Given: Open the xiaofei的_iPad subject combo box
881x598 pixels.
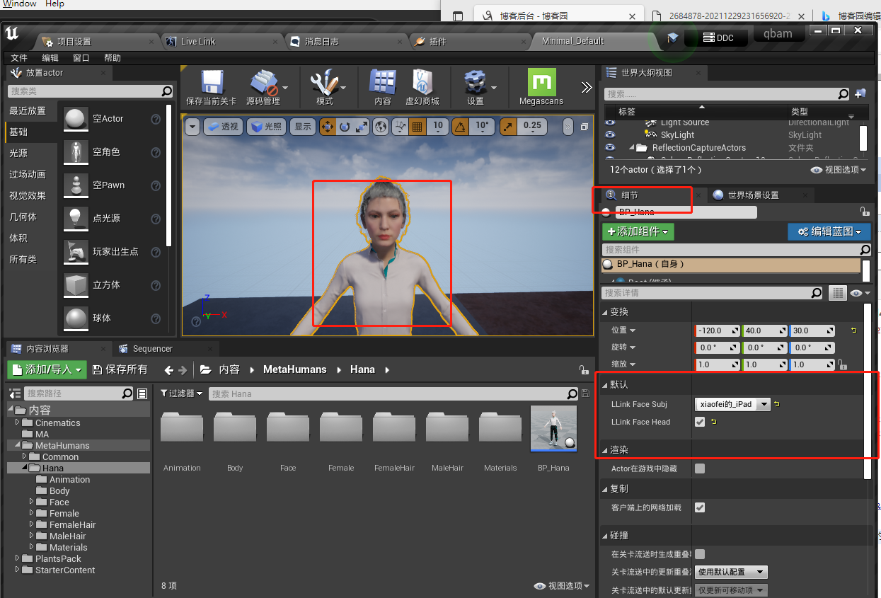Looking at the screenshot, I should click(733, 404).
